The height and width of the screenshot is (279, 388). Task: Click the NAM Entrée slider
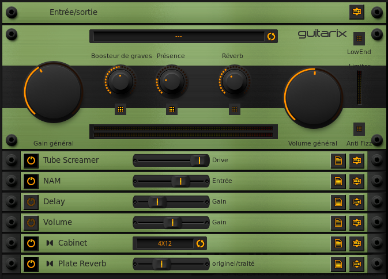[171, 181]
